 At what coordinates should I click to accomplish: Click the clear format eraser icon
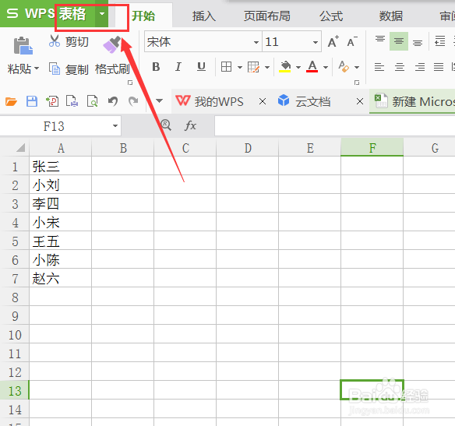(x=344, y=67)
